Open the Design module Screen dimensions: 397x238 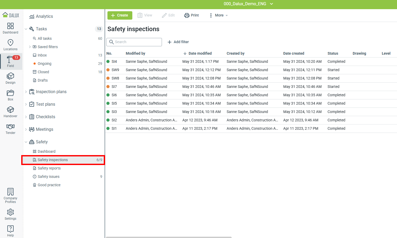click(x=10, y=78)
